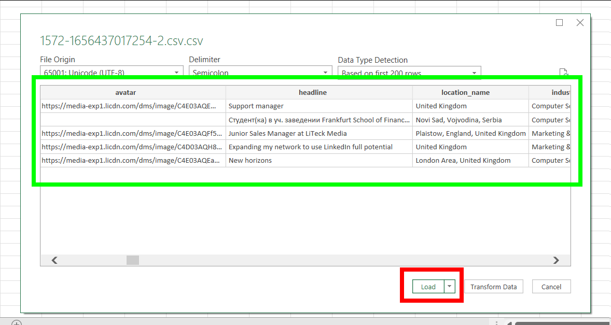Click the left arrow of the preview scrollbar
The image size is (611, 325).
[x=54, y=260]
